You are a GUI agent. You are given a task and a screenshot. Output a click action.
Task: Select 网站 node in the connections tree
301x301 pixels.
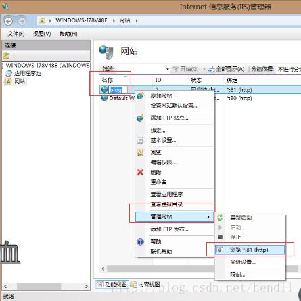point(20,81)
